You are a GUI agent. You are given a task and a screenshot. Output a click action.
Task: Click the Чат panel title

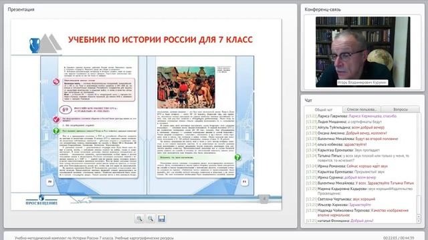point(308,101)
